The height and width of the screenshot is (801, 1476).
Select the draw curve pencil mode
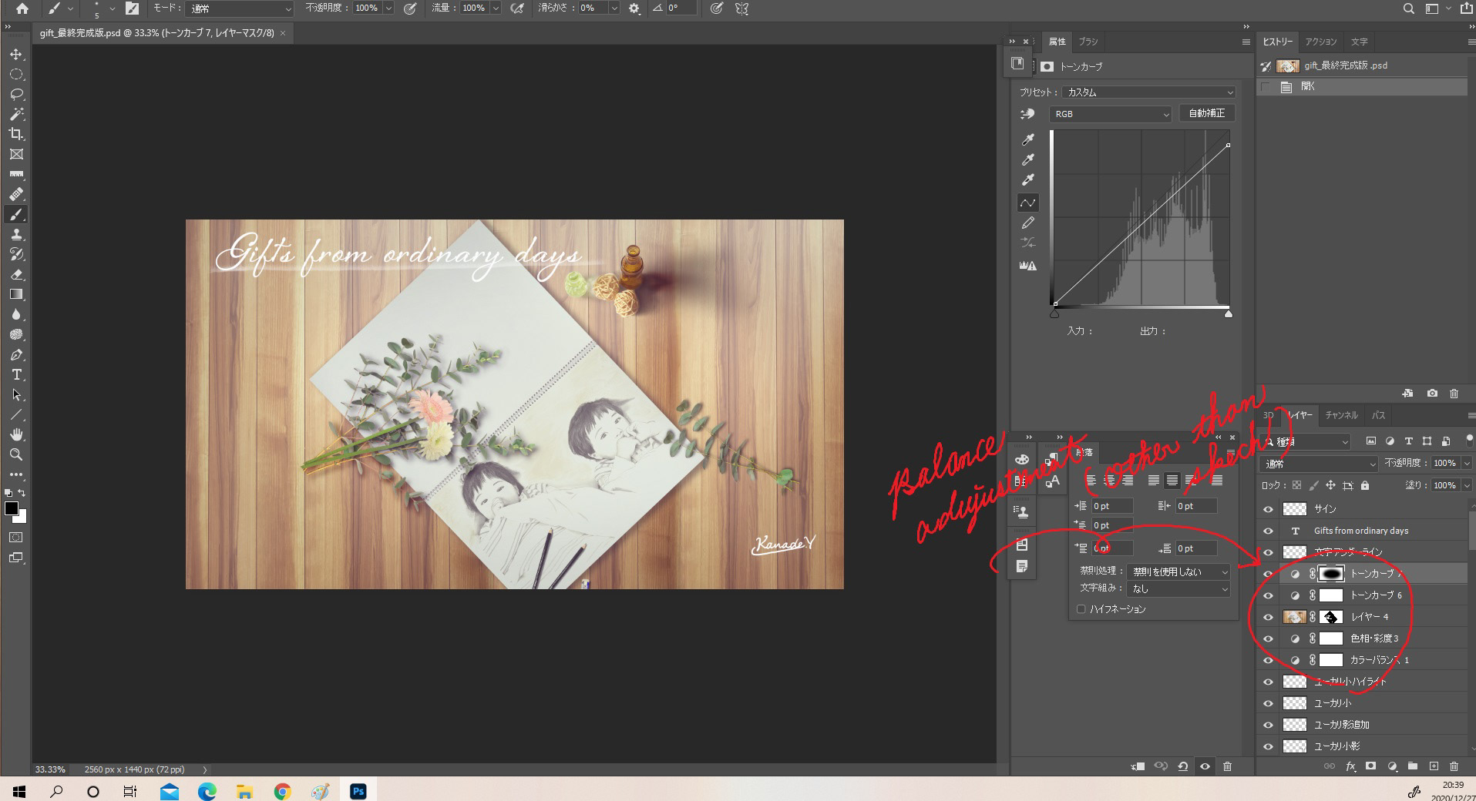(x=1027, y=223)
